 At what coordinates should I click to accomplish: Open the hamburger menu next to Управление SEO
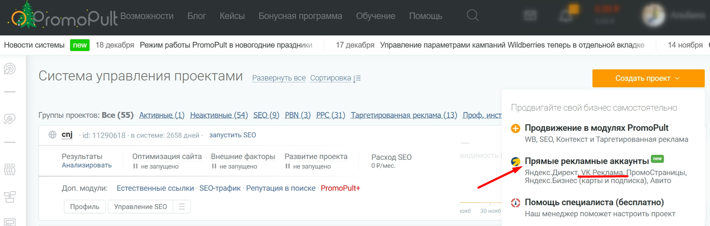coord(182,206)
